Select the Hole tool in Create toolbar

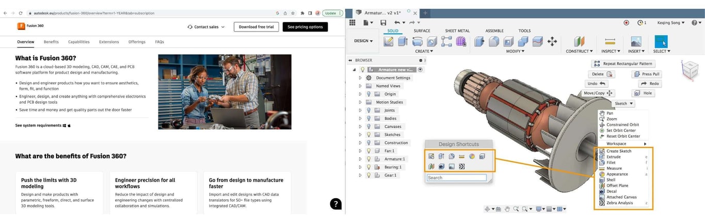(432, 42)
